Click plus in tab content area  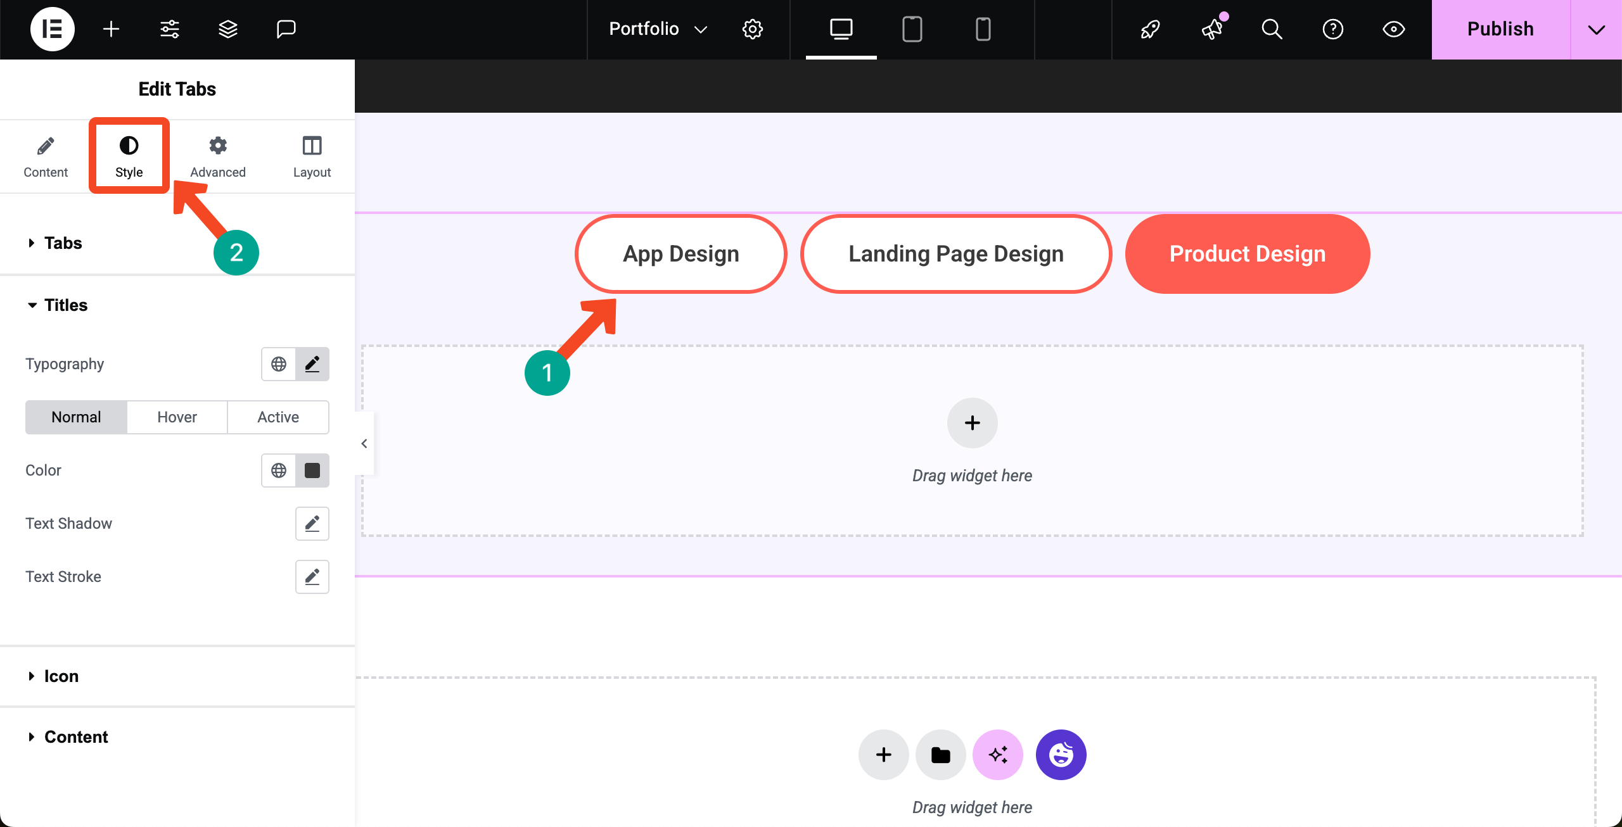(973, 423)
